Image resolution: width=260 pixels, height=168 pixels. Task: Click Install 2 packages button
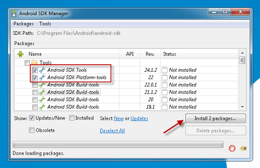216,118
